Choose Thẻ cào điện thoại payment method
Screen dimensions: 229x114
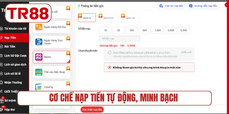pos(52,72)
